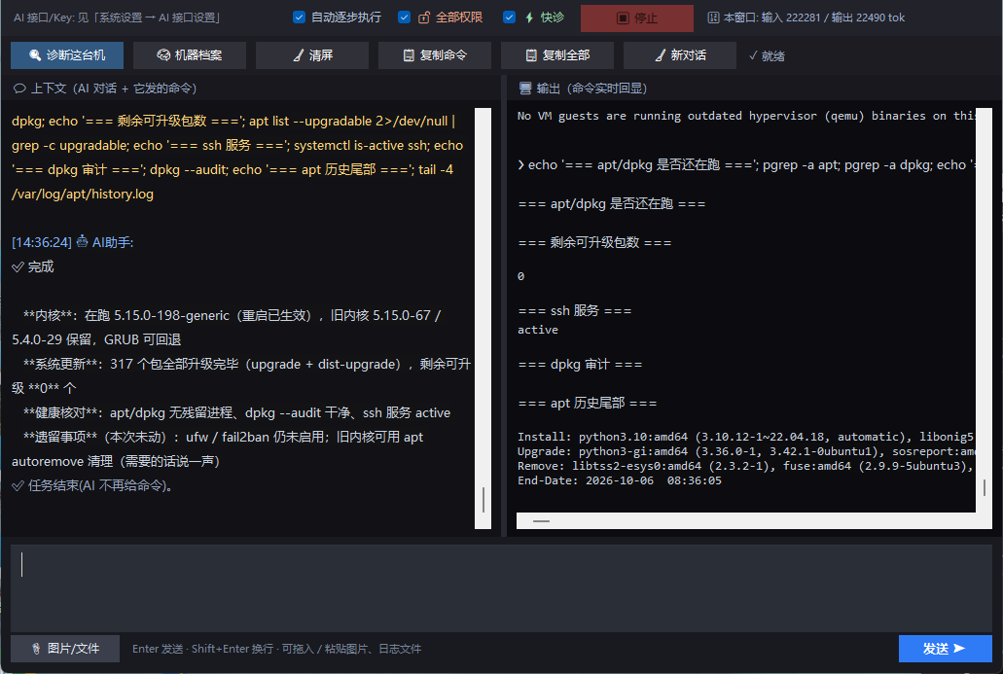1003x674 pixels.
Task: Click the /var/log/apt/history.log command text
Action: click(83, 194)
